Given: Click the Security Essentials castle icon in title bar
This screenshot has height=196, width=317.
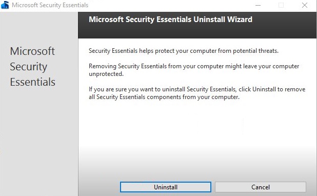Looking at the screenshot, I should (5, 5).
